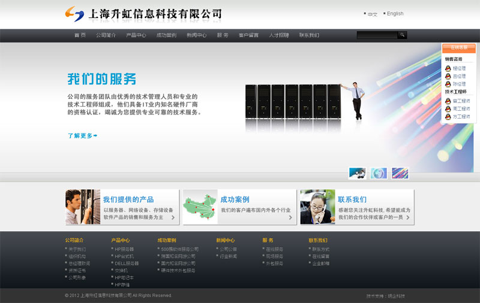The image size is (480, 303).
Task: Contact 吕经理 in sales consultation list
Action: click(459, 77)
